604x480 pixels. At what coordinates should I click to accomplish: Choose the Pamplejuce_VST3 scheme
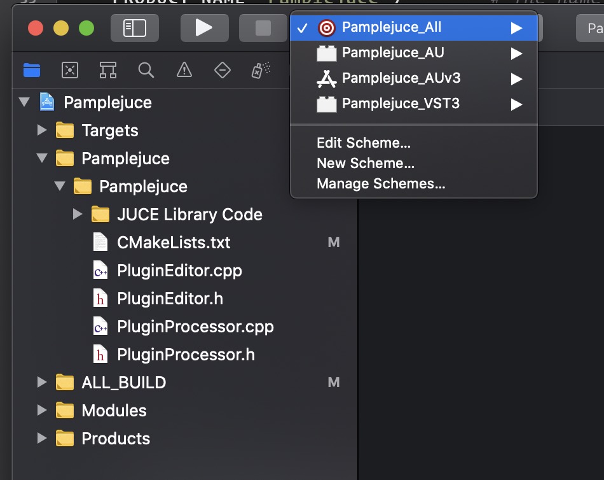pyautogui.click(x=401, y=104)
